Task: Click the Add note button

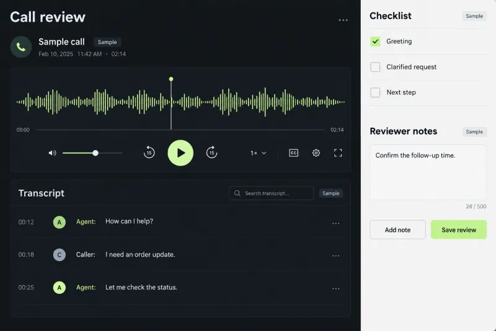Action: (397, 230)
